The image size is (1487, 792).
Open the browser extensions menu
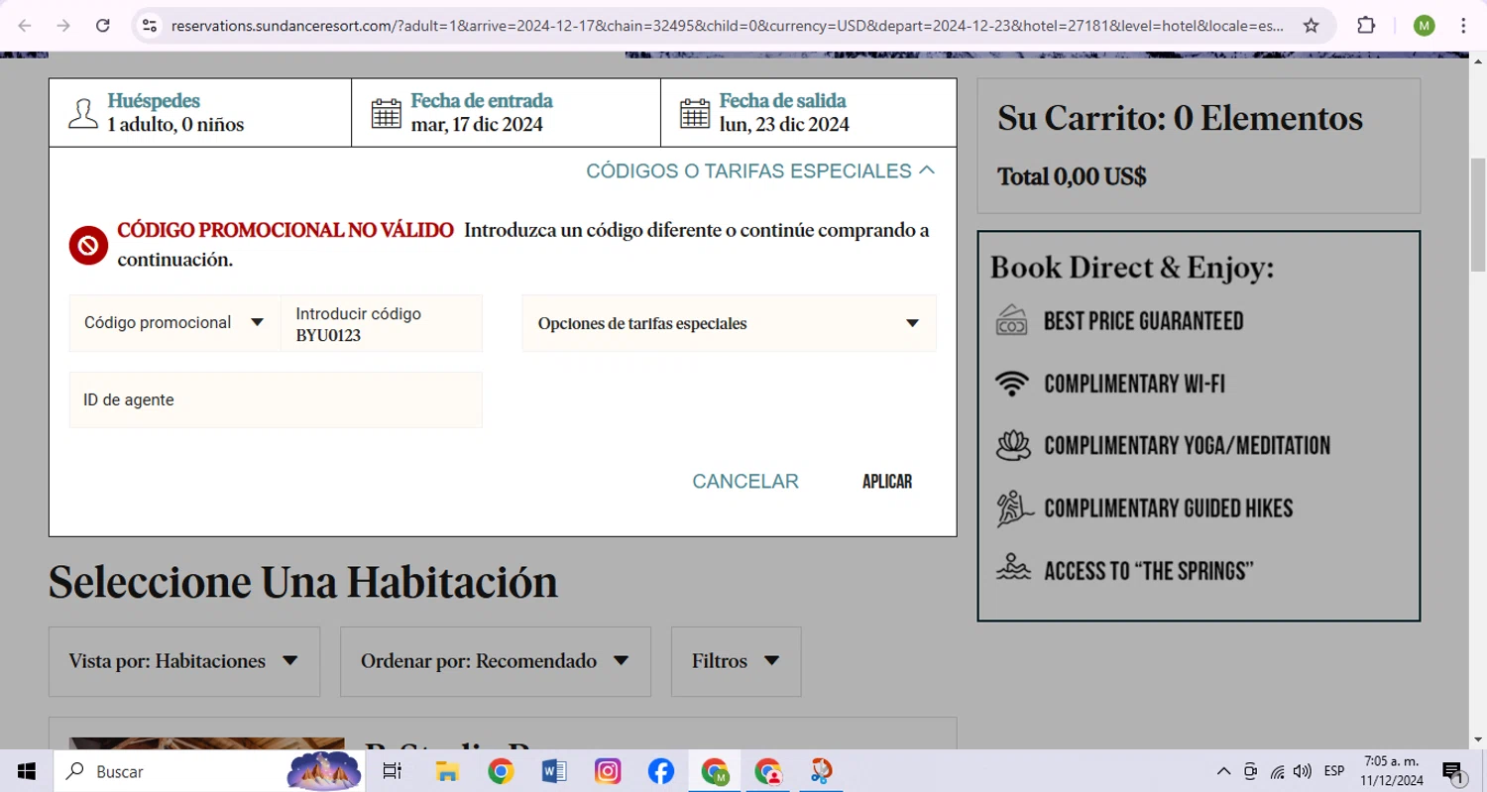pos(1366,26)
